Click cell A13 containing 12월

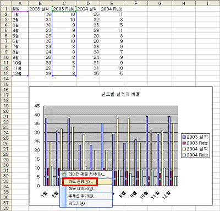tap(20, 73)
